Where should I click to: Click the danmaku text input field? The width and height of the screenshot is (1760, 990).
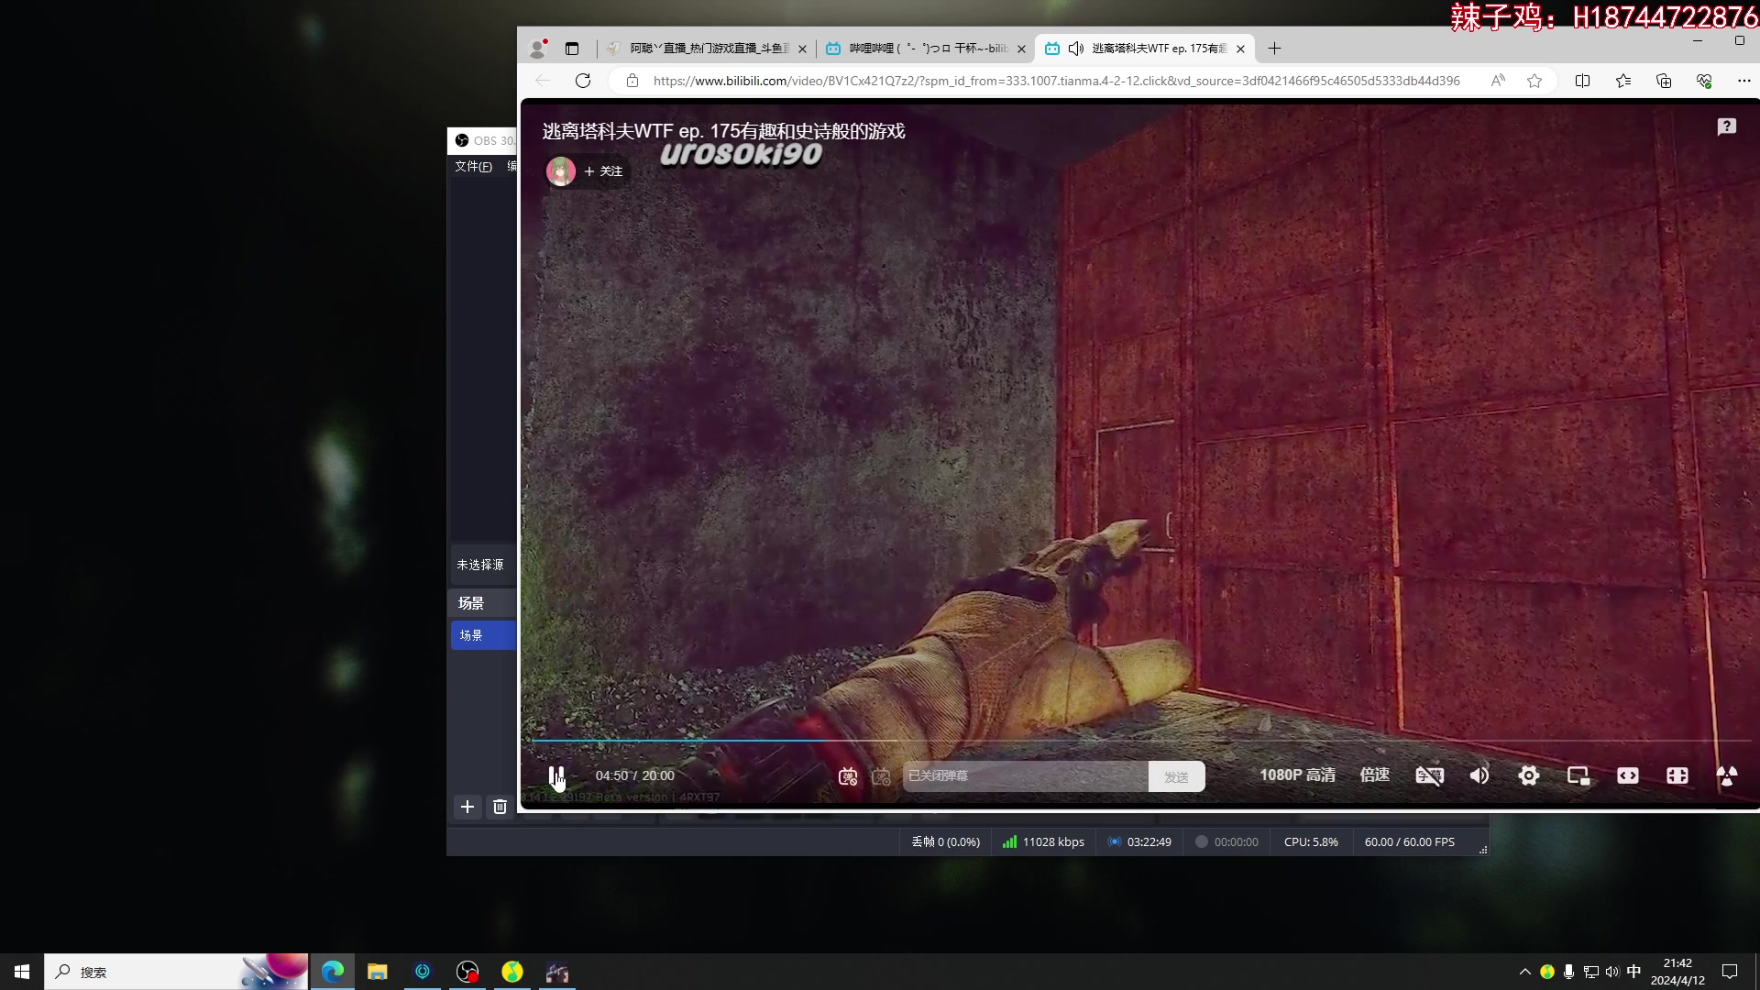[1025, 776]
